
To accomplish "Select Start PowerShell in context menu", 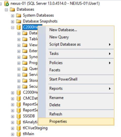I will (76, 79).
